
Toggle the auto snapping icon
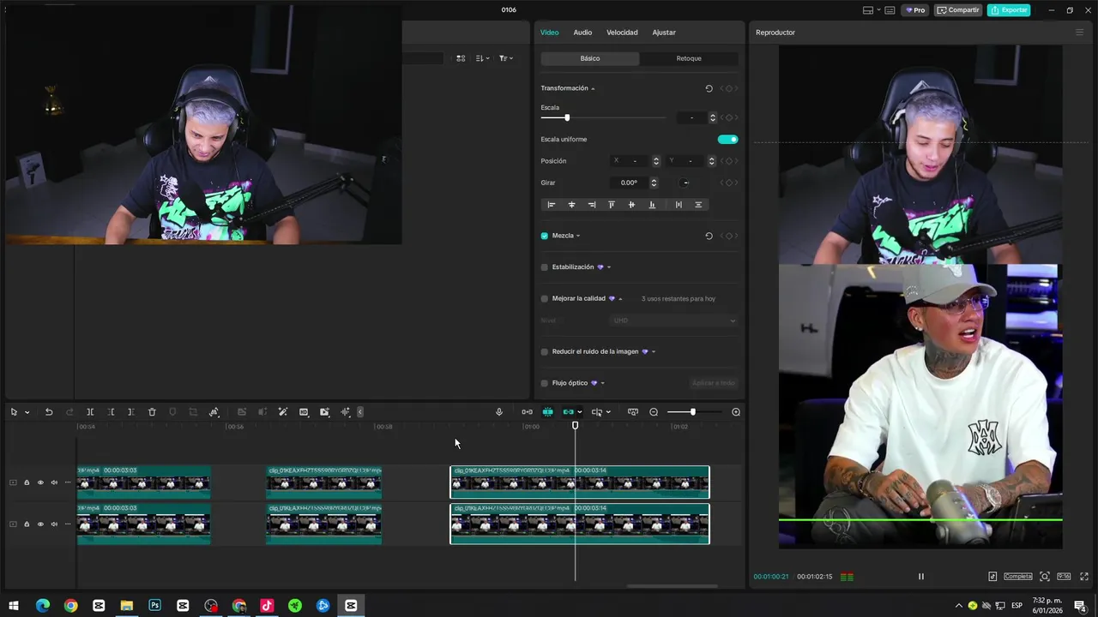pos(547,412)
